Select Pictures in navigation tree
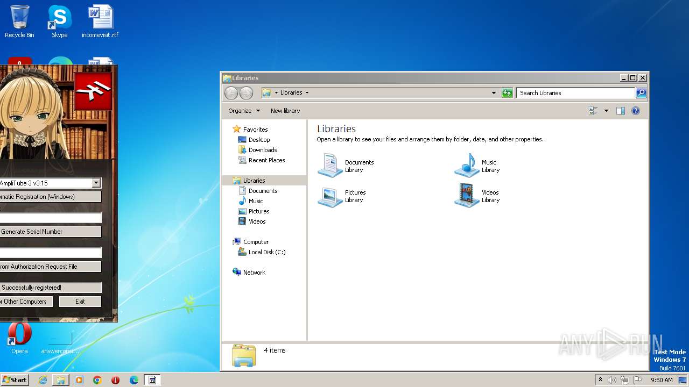 [259, 211]
